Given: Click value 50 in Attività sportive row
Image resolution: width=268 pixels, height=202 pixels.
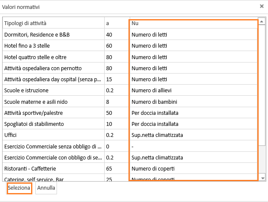Looking at the screenshot, I should point(109,113).
